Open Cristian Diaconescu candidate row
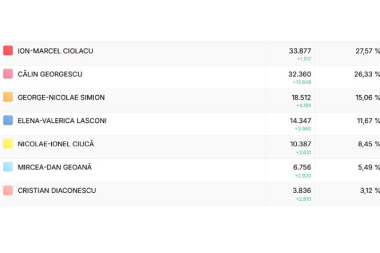380x253 pixels. click(57, 191)
